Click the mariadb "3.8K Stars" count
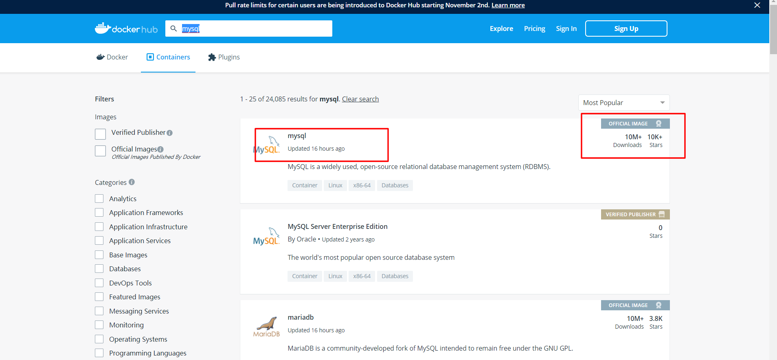Viewport: 777px width, 360px height. (x=656, y=322)
